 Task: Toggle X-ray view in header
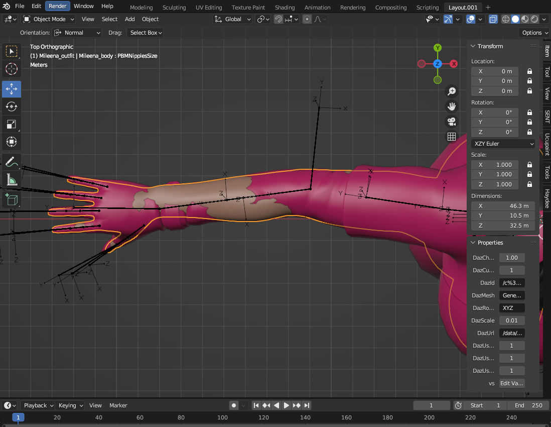[493, 19]
